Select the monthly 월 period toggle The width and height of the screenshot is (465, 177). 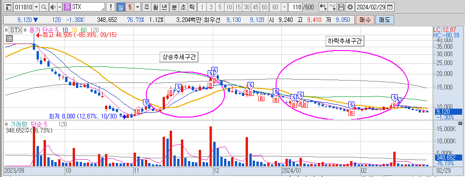click(156, 7)
